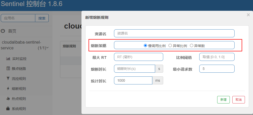Click the flame icon for 热点规则
Viewport: 253px width, 115px height.
point(8,98)
